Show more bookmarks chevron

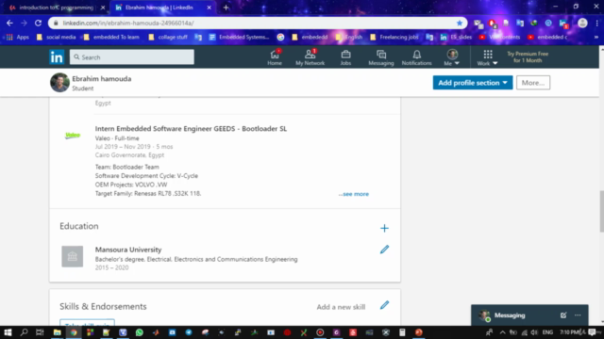(596, 38)
